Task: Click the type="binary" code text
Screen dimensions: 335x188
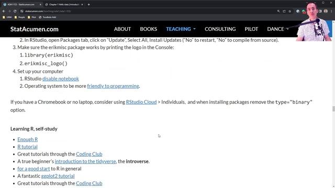Action: [x=294, y=102]
